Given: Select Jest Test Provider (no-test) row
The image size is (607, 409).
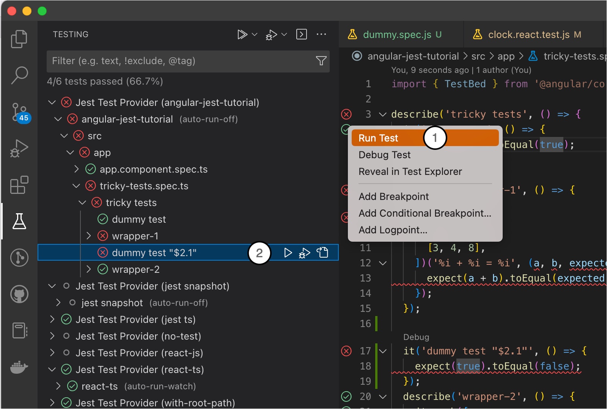Looking at the screenshot, I should point(188,336).
